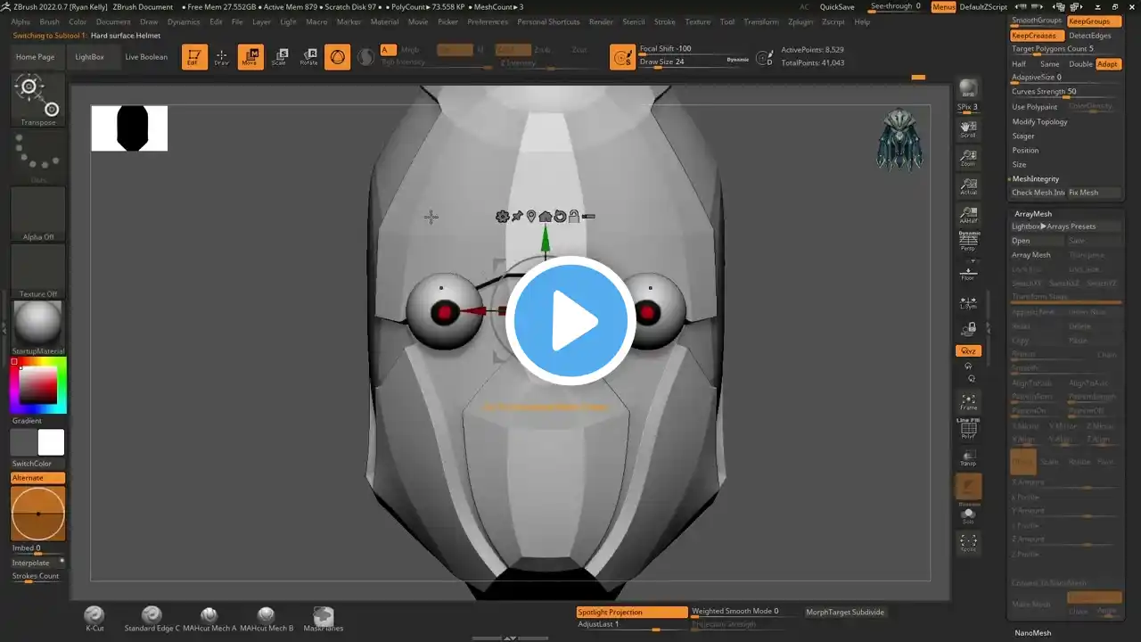The width and height of the screenshot is (1141, 642).
Task: Open the Preferences menu
Action: coord(488,21)
